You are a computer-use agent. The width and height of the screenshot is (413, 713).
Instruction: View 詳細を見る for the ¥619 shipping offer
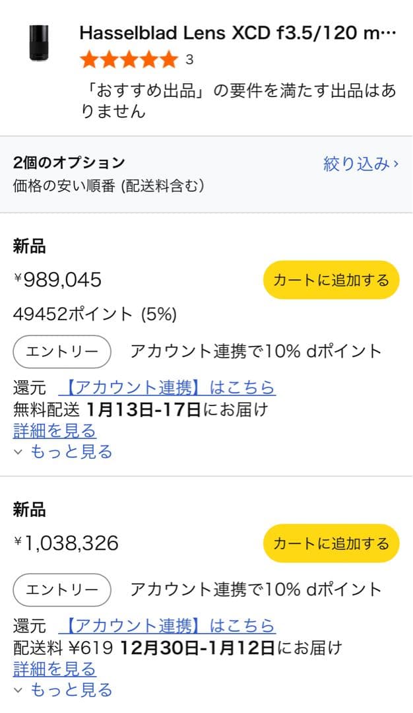click(x=55, y=669)
